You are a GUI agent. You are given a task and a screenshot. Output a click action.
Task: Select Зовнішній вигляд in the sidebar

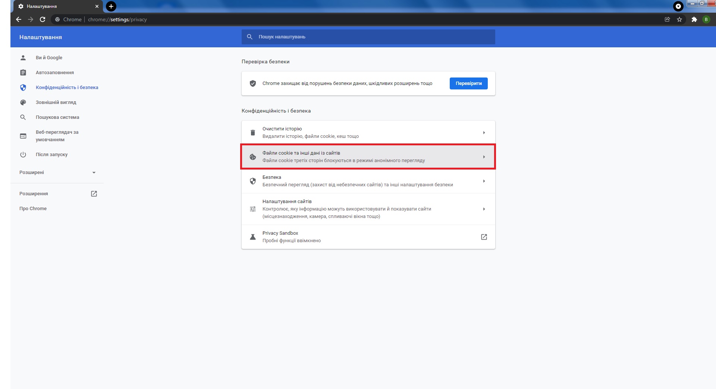(56, 102)
